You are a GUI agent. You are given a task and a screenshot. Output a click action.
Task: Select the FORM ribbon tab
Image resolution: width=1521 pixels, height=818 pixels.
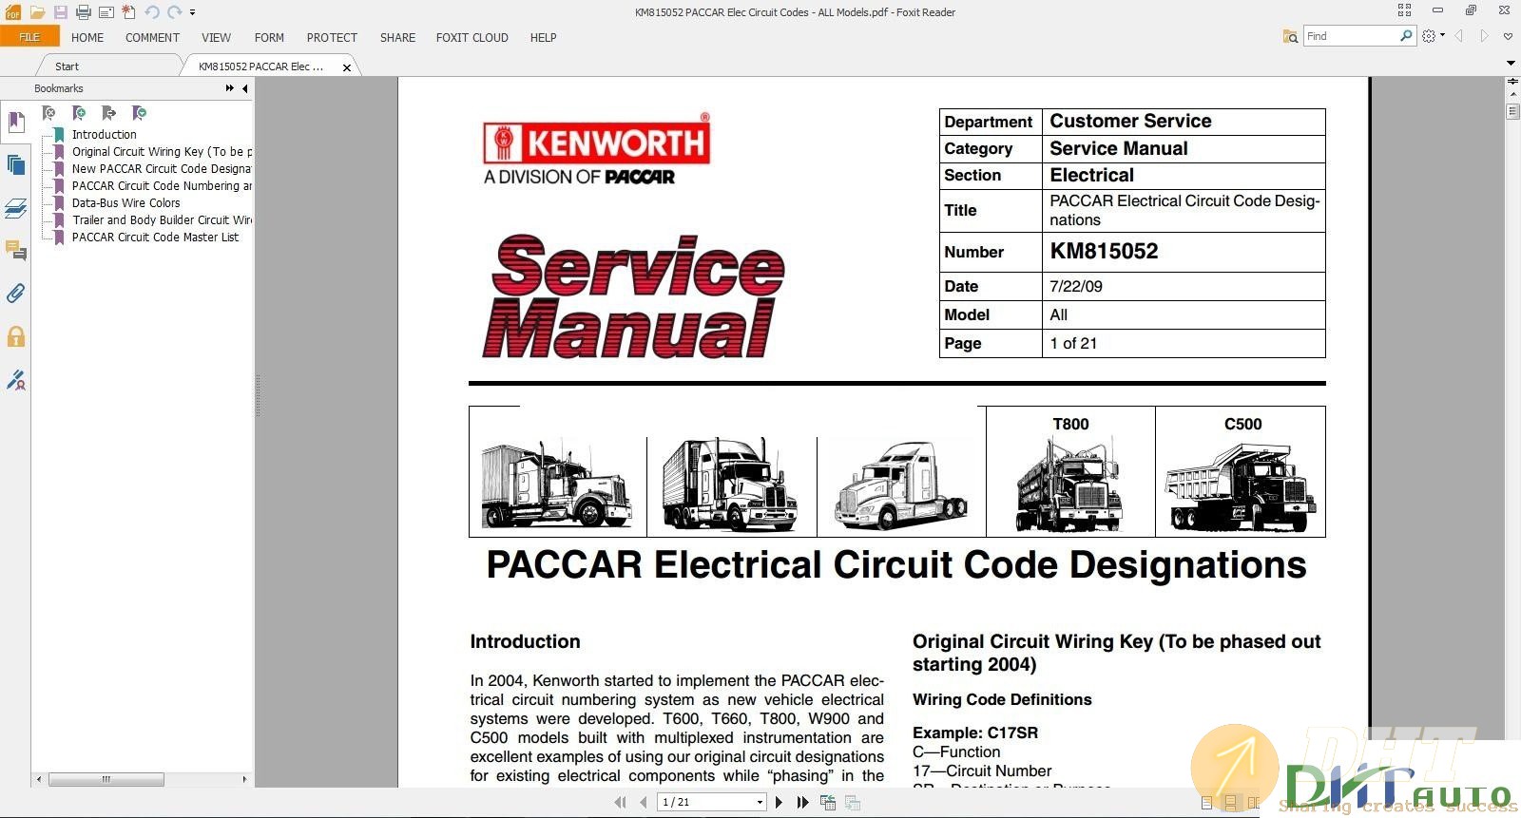point(269,38)
